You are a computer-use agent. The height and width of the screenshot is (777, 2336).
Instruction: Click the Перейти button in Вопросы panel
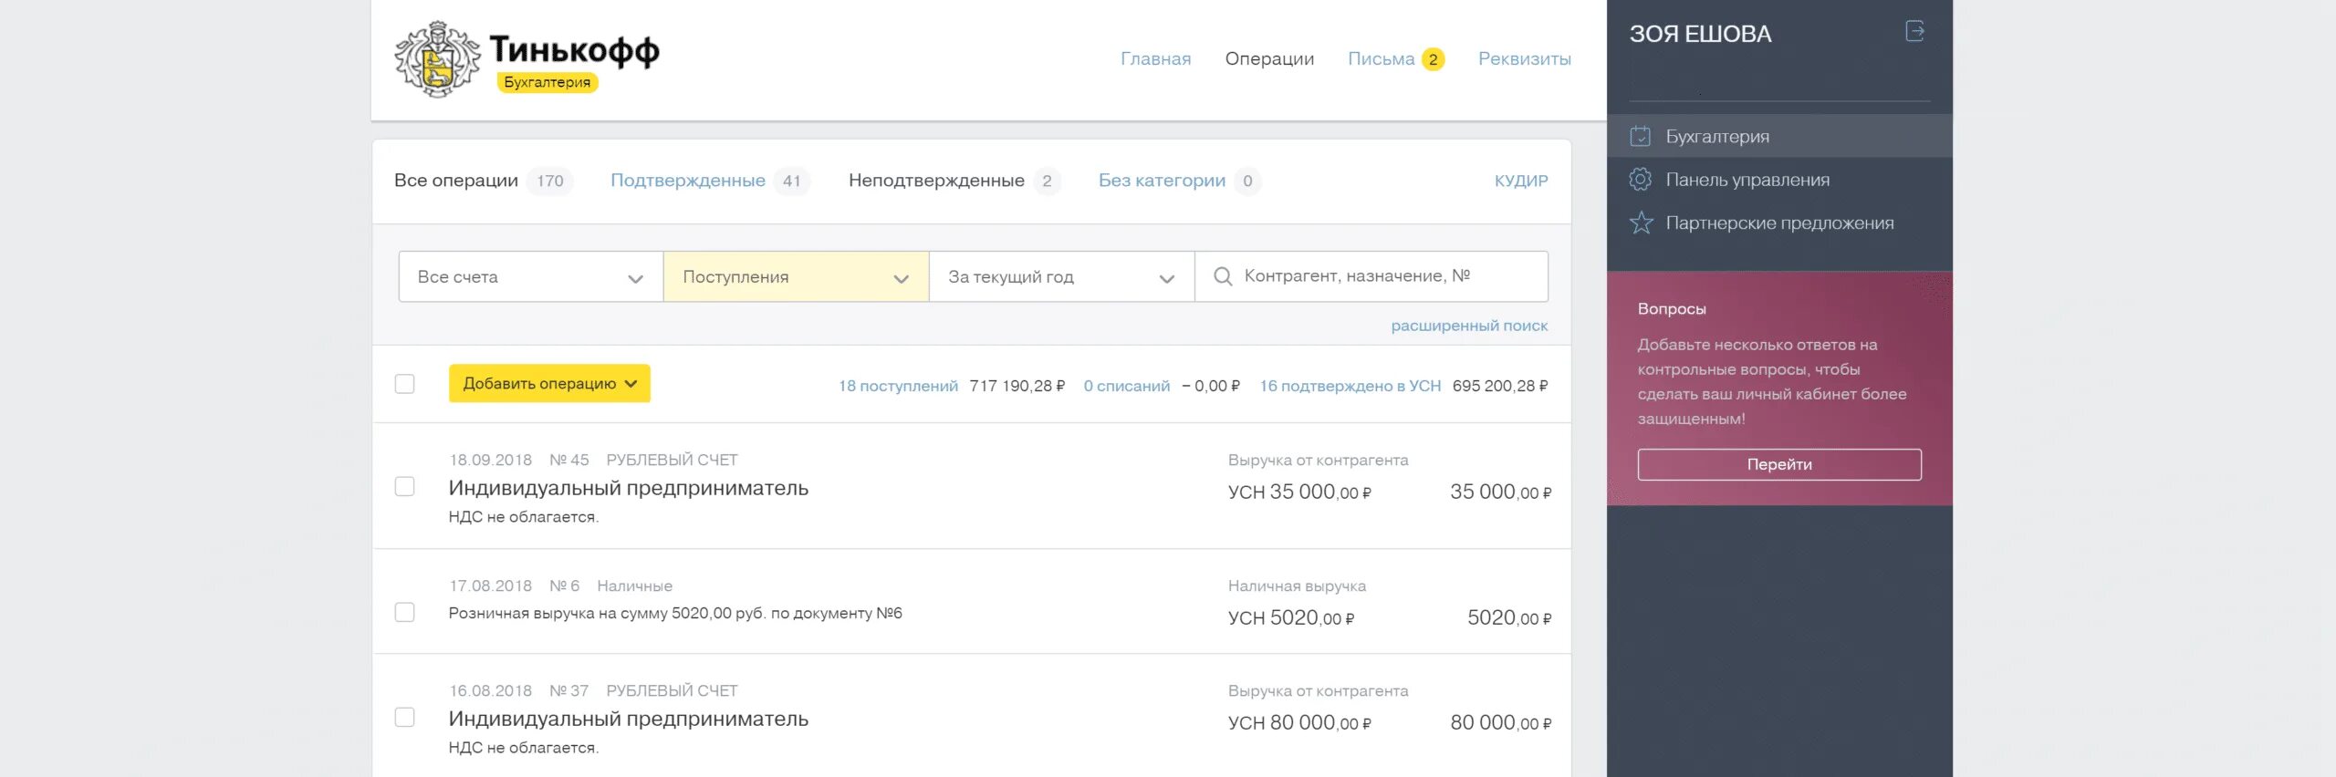click(x=1779, y=464)
